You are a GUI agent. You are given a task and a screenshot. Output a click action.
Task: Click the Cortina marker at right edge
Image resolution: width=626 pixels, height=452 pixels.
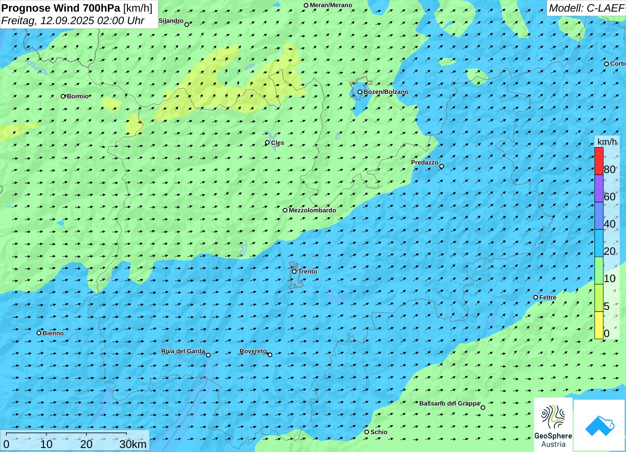click(x=607, y=64)
